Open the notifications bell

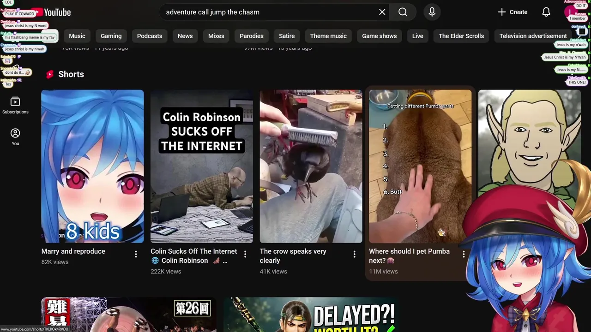click(546, 12)
